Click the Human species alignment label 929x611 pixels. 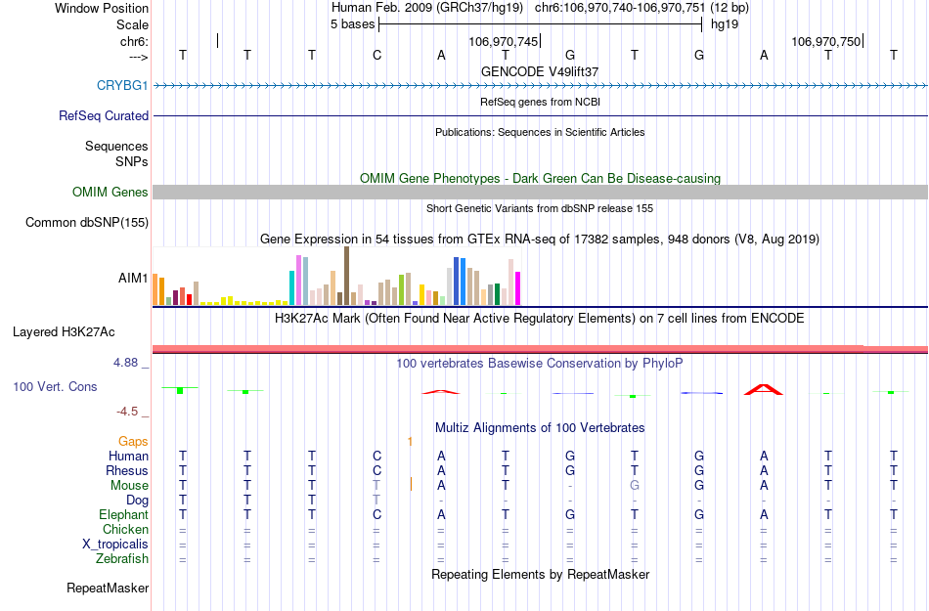tap(128, 456)
